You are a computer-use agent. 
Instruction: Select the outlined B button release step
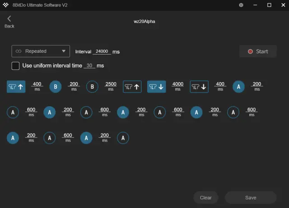click(x=92, y=87)
